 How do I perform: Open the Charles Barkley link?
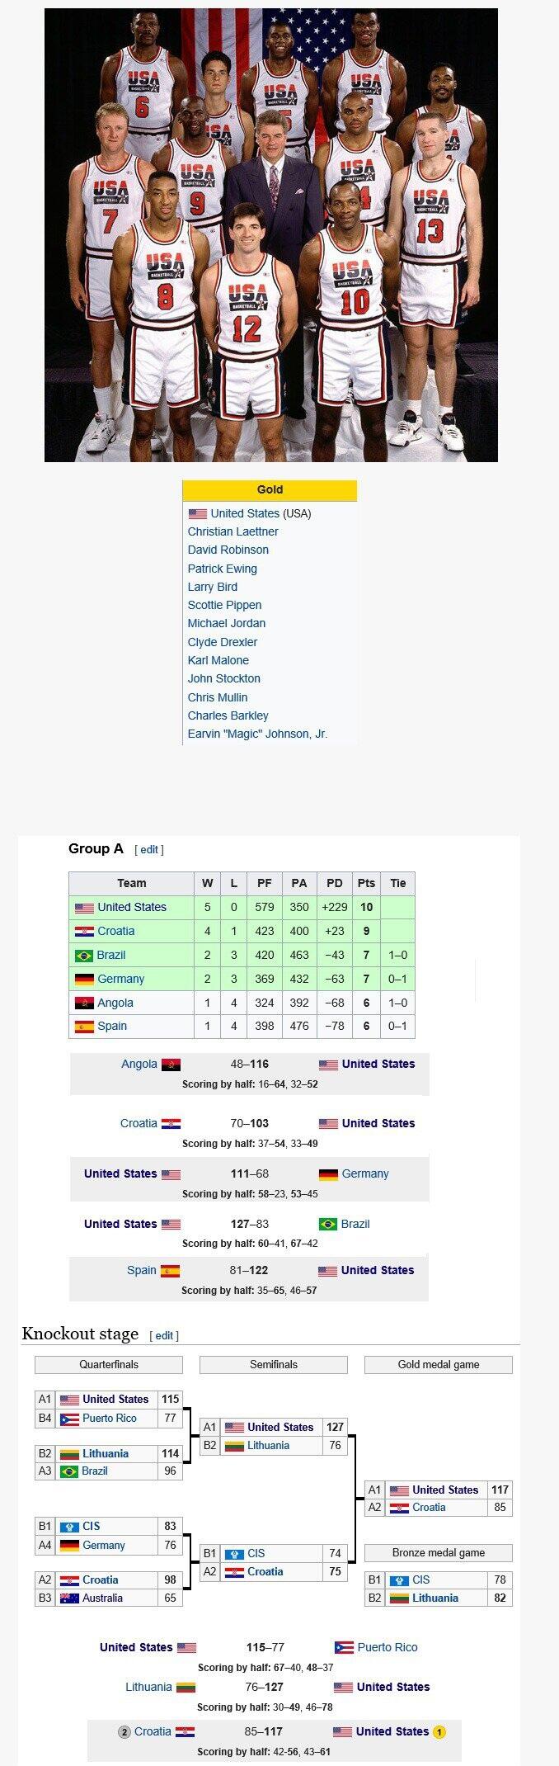(228, 715)
